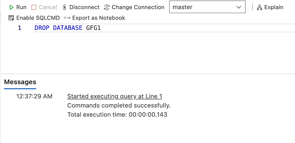Click the Enable SQLCMD icon
The image size is (295, 143).
tap(12, 18)
